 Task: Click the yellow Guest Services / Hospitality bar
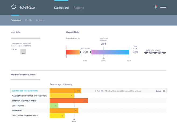pyautogui.click(x=57, y=116)
